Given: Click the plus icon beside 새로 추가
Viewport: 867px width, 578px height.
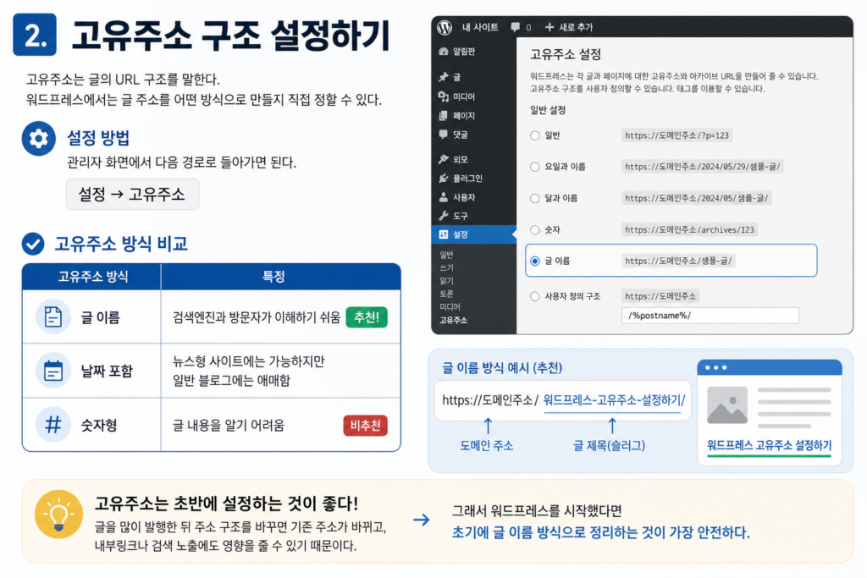Looking at the screenshot, I should (x=549, y=27).
